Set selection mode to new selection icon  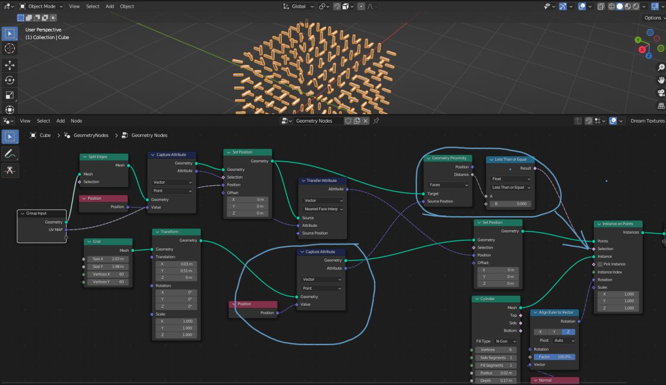[x=20, y=18]
